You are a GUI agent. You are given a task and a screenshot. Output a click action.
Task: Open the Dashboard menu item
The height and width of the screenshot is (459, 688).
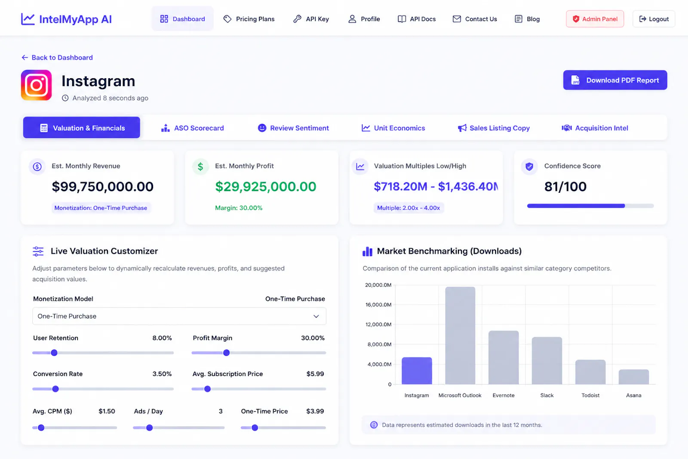(182, 19)
